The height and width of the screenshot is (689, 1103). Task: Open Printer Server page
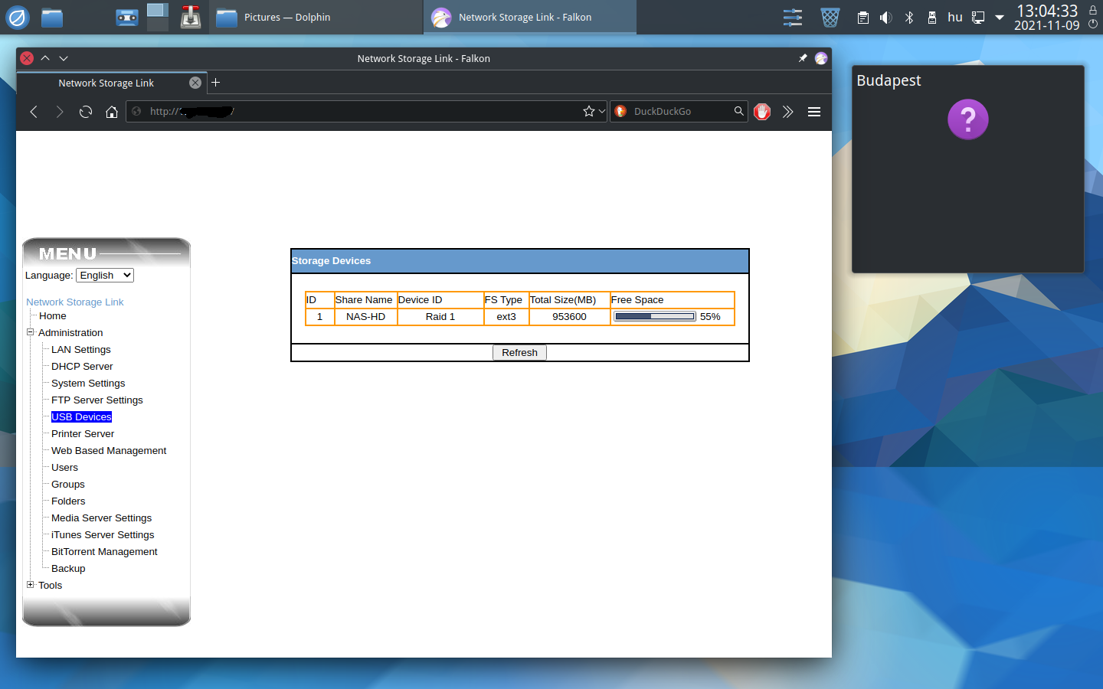click(83, 434)
